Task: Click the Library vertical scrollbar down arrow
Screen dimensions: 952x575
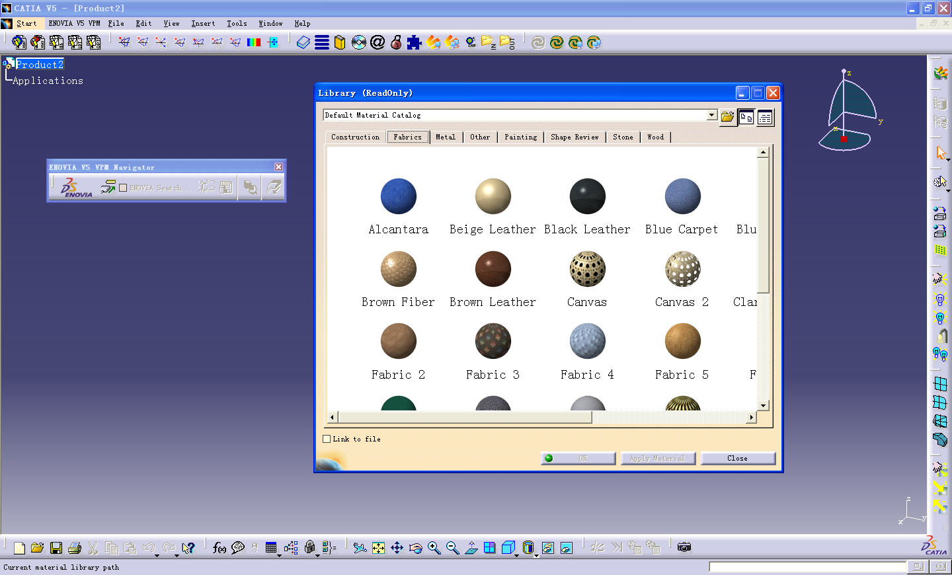Action: coord(763,405)
